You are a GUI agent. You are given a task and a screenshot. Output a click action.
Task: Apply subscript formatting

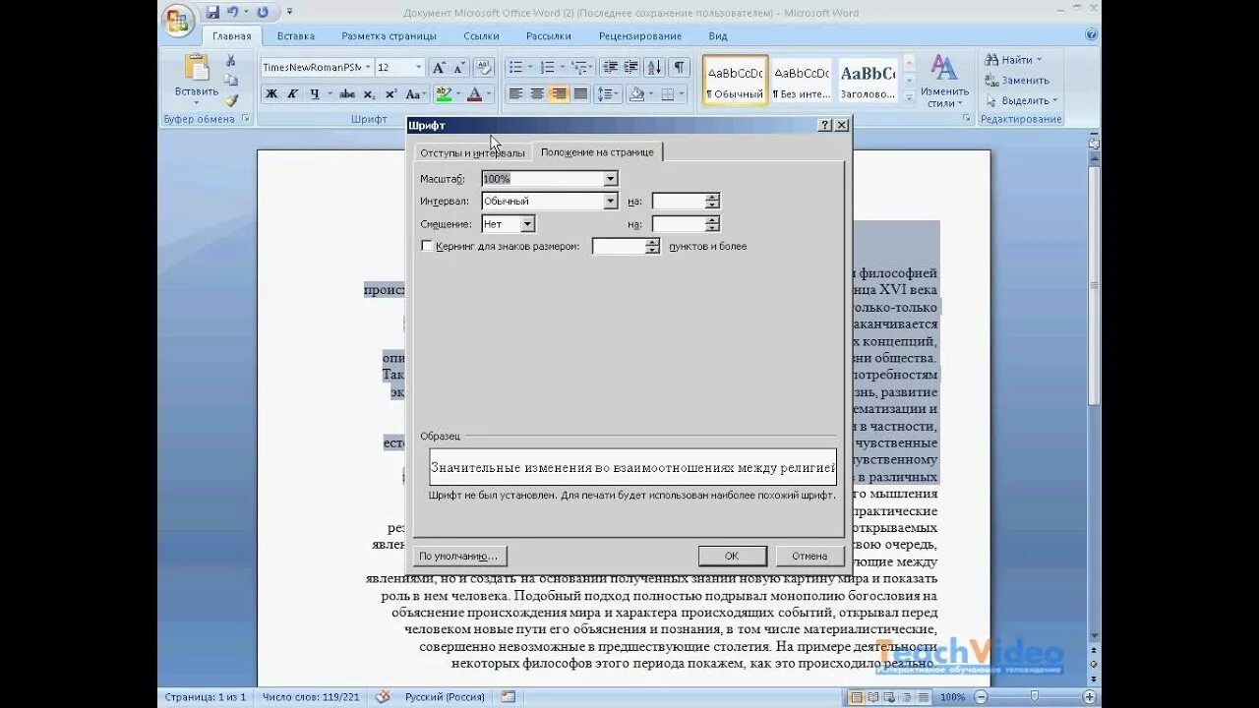(370, 94)
